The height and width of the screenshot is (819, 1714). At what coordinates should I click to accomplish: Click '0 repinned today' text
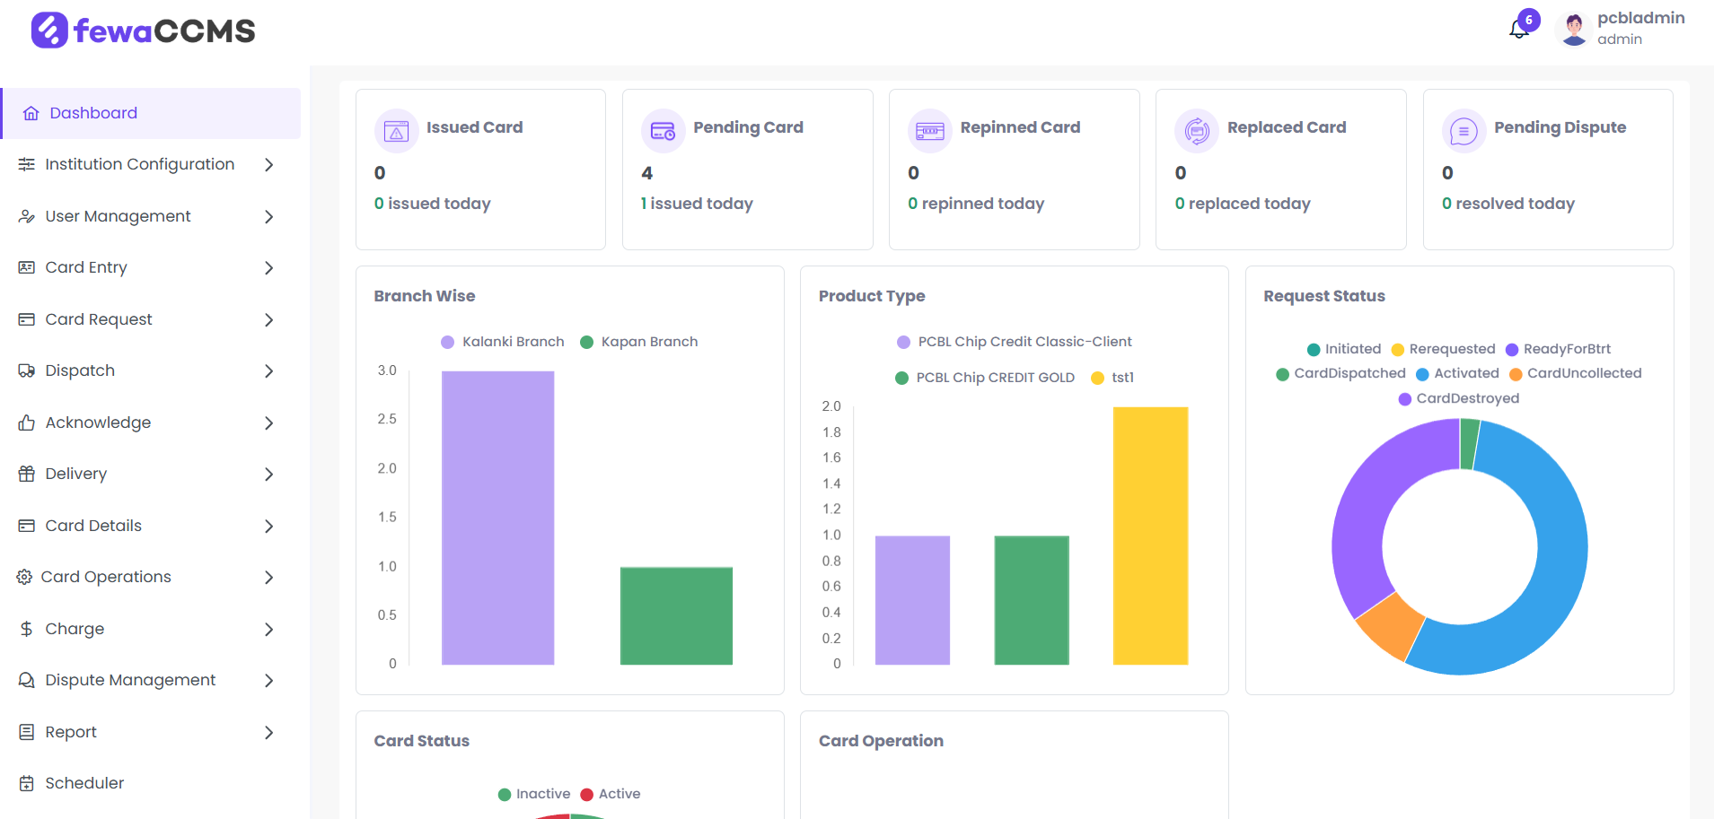coord(976,204)
